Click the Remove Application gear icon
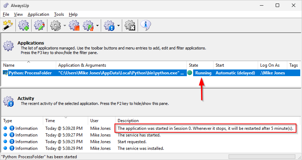 [130, 25]
